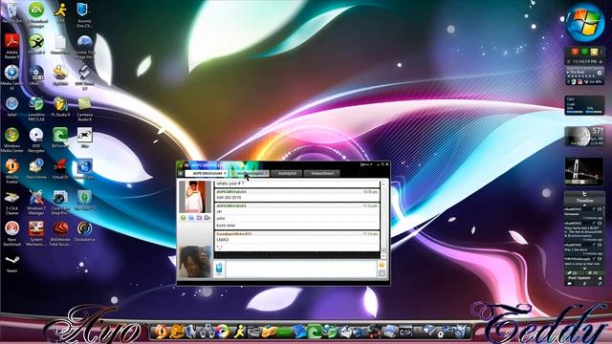Close the first chat tab with its x
The width and height of the screenshot is (612, 344).
tap(225, 173)
